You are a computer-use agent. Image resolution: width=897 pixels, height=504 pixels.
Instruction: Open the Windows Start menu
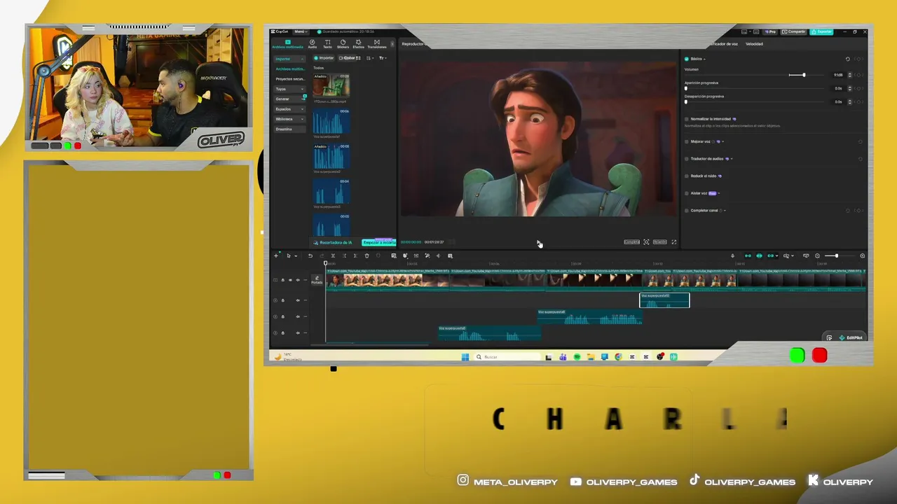pos(465,357)
